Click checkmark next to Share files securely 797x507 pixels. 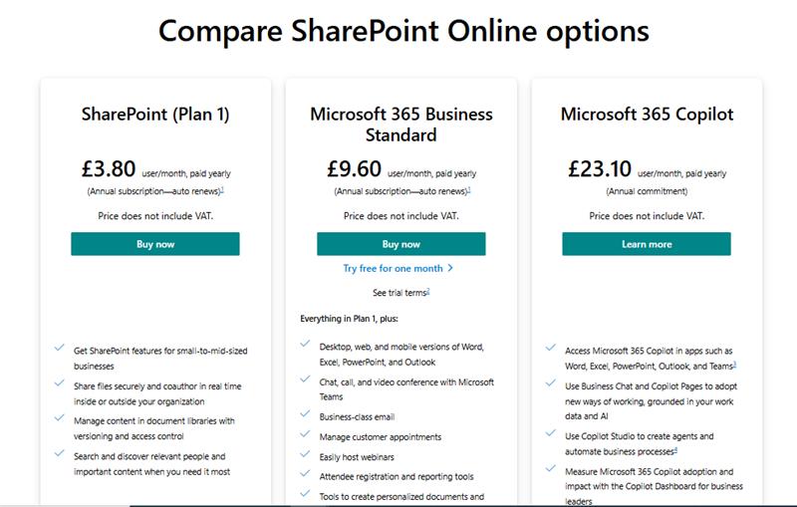(x=60, y=383)
